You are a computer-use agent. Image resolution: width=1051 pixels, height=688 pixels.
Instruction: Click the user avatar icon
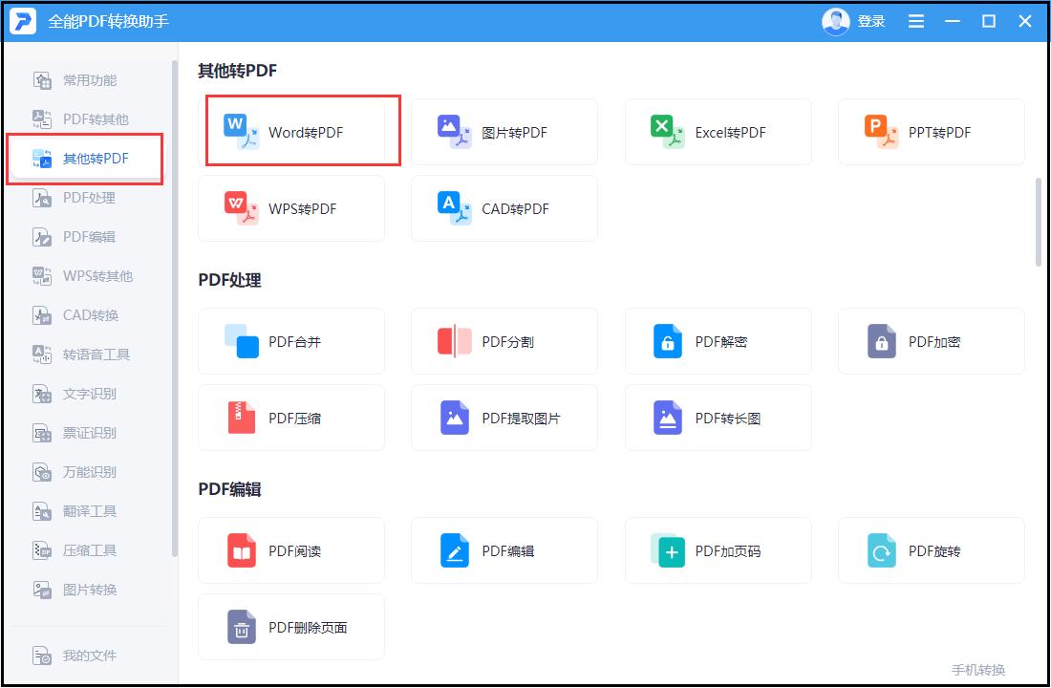click(835, 21)
